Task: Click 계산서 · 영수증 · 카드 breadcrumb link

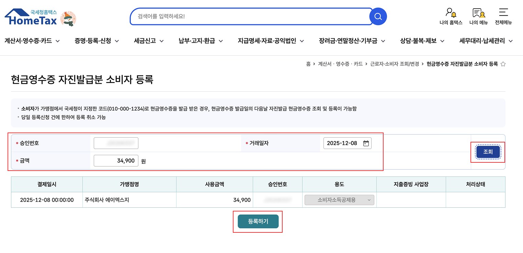Action: 340,64
